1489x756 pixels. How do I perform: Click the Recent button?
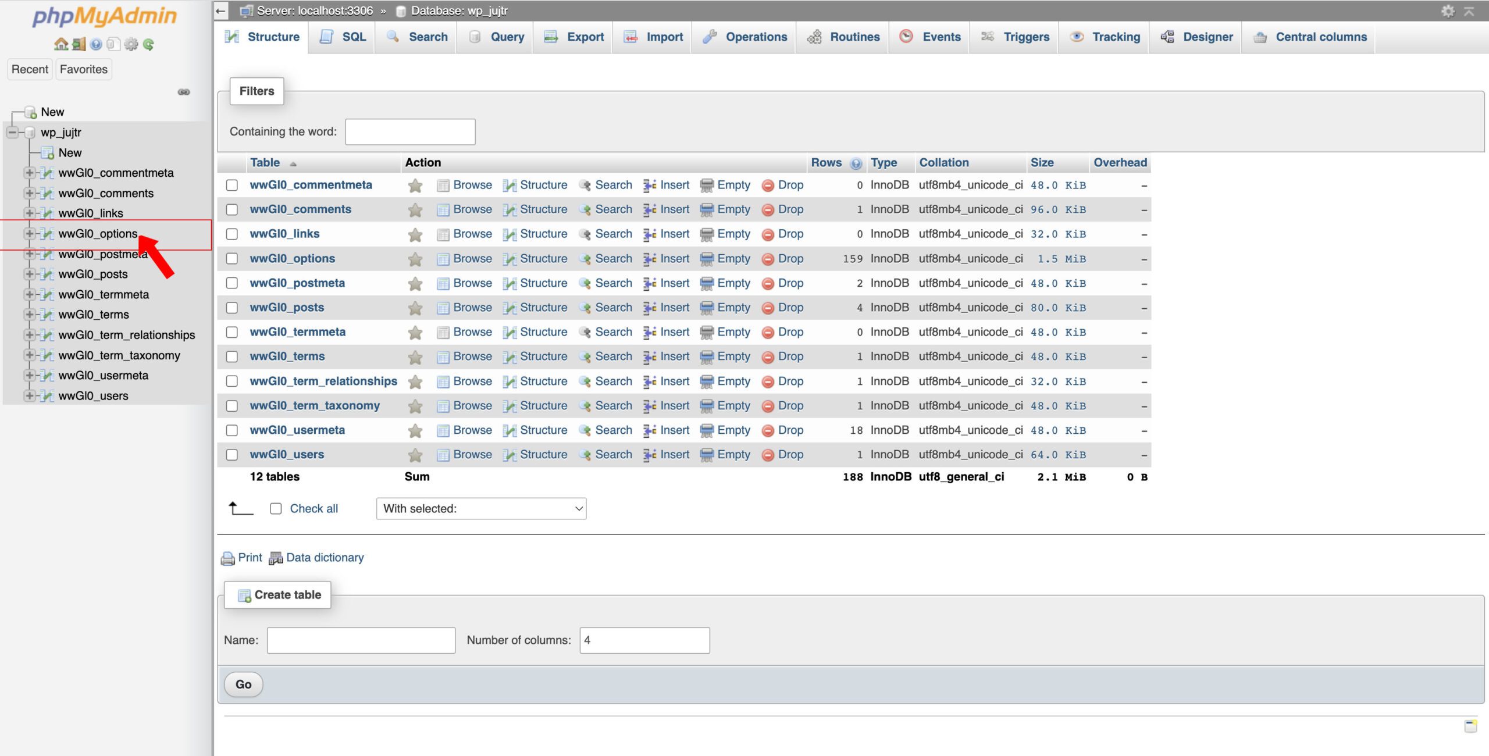point(30,69)
